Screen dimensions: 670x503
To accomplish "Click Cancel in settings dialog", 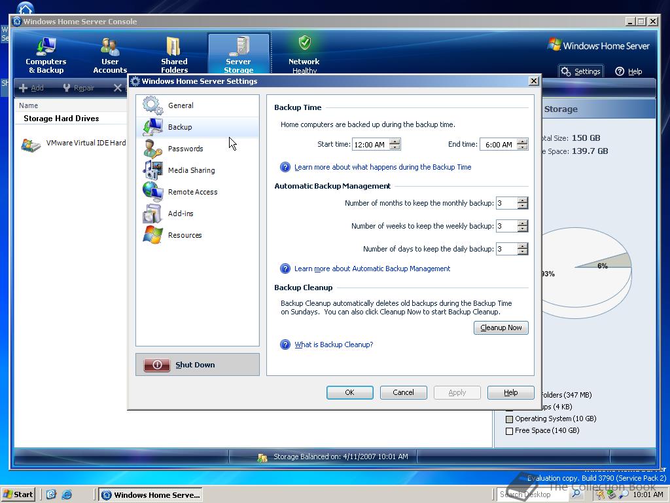I will (x=403, y=392).
